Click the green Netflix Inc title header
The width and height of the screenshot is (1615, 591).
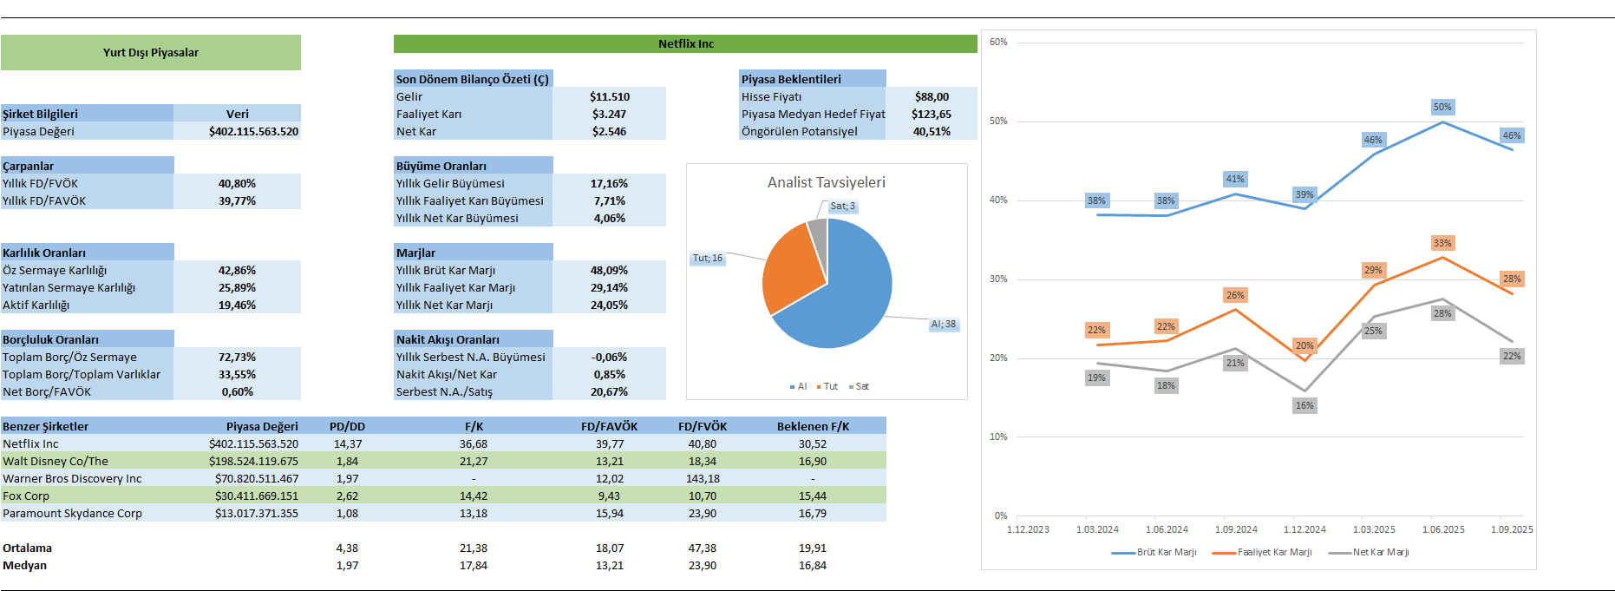point(685,43)
